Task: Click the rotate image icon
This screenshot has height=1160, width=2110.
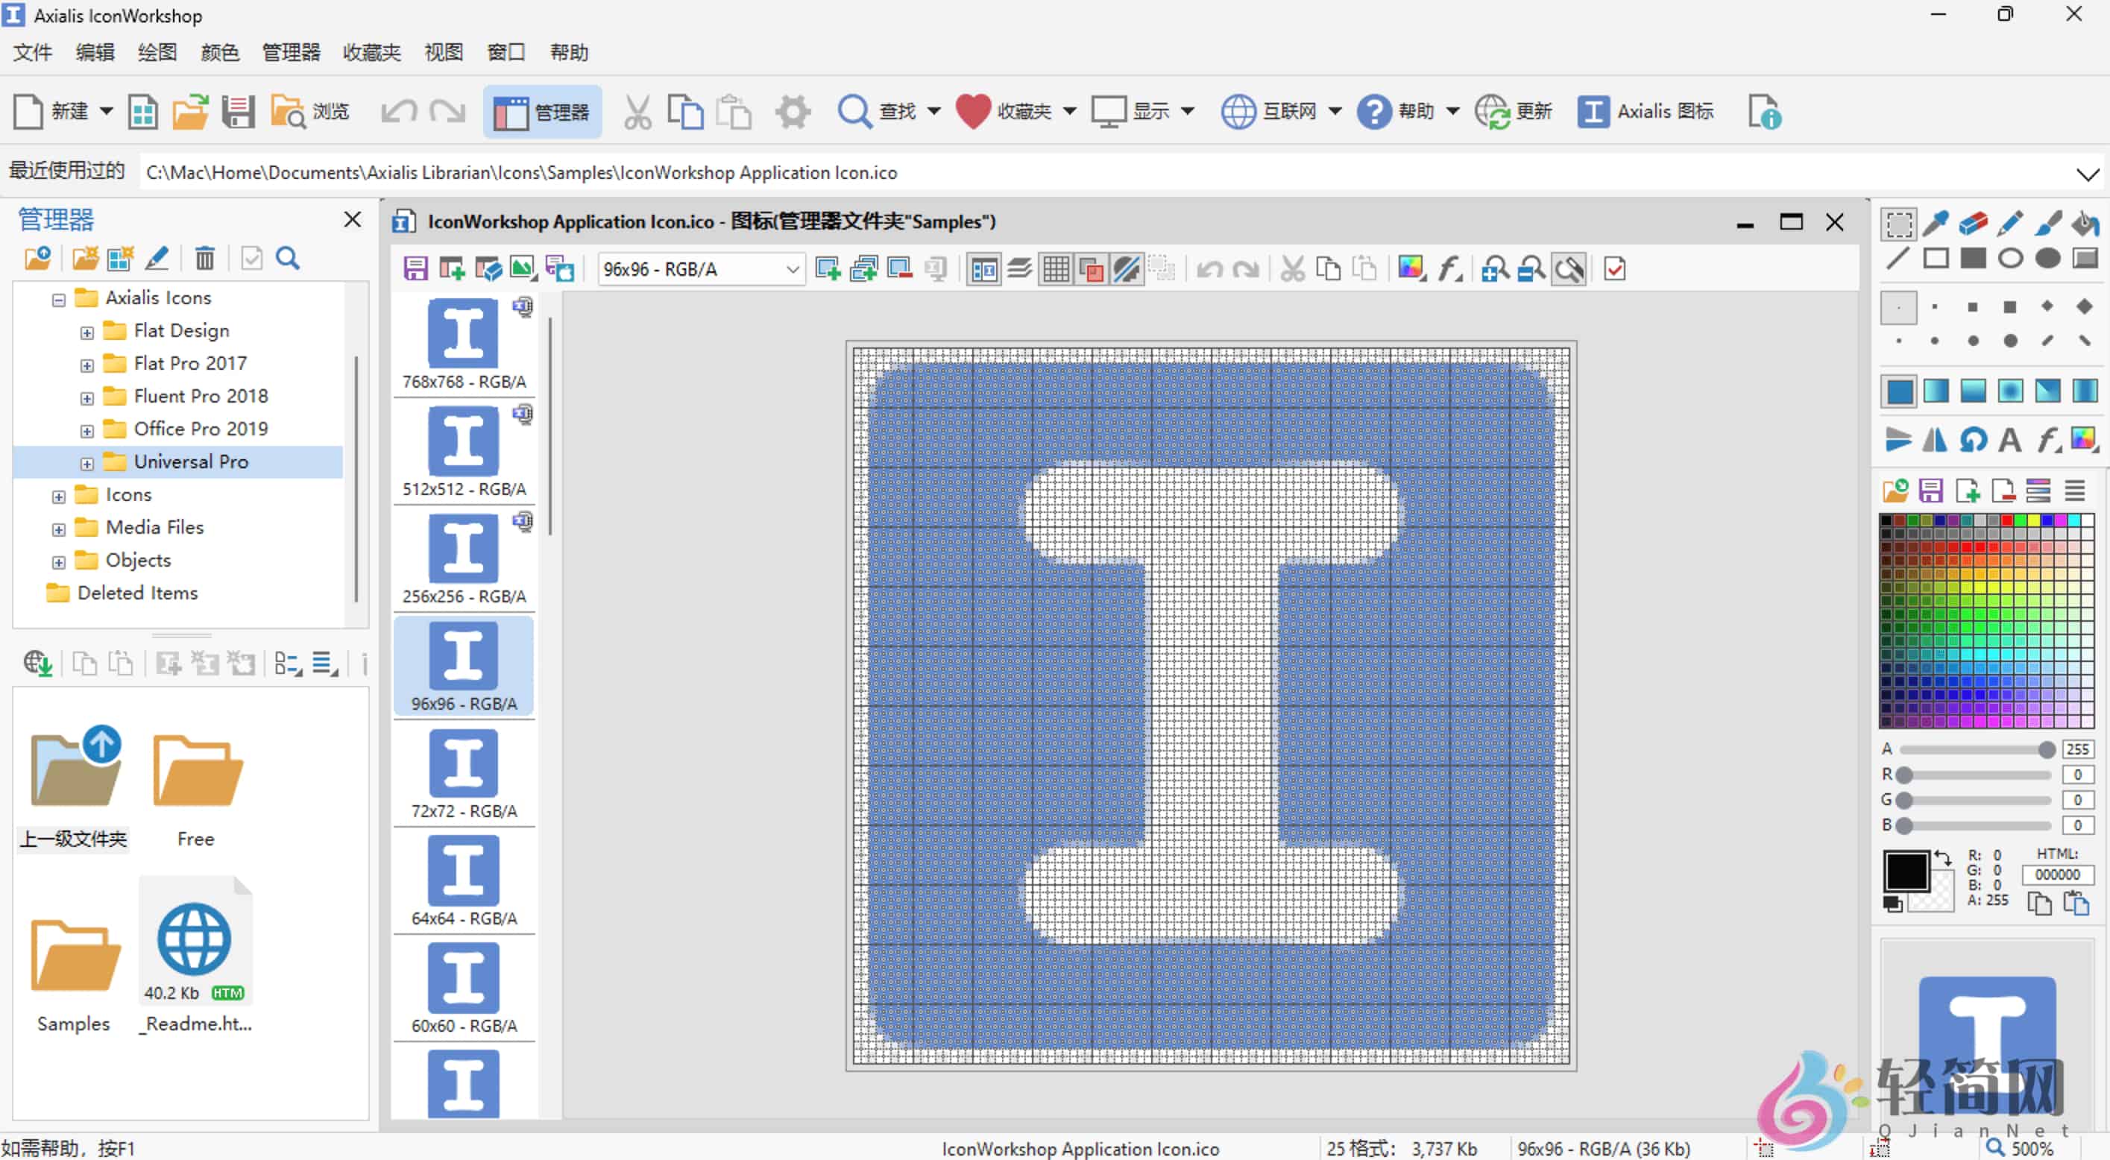Action: tap(1972, 440)
